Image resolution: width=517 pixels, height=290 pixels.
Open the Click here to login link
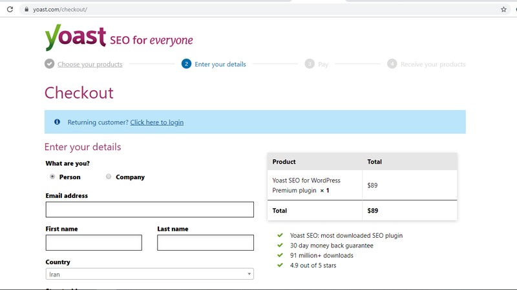(156, 122)
